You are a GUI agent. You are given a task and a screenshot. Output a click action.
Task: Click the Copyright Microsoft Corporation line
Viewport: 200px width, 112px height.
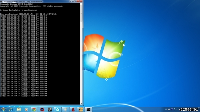point(32,6)
